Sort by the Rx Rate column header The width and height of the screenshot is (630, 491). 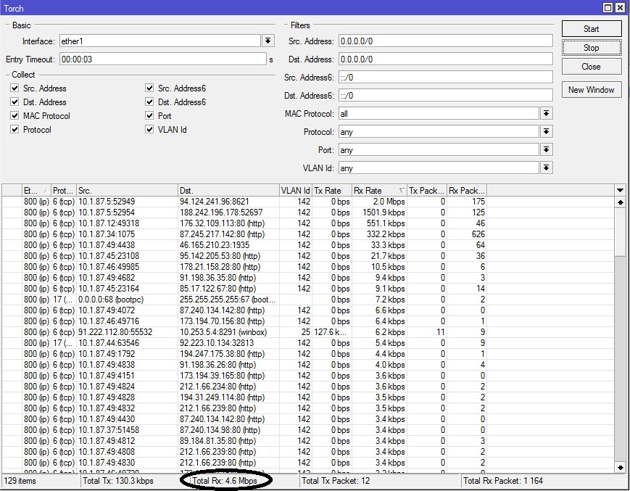(x=379, y=191)
